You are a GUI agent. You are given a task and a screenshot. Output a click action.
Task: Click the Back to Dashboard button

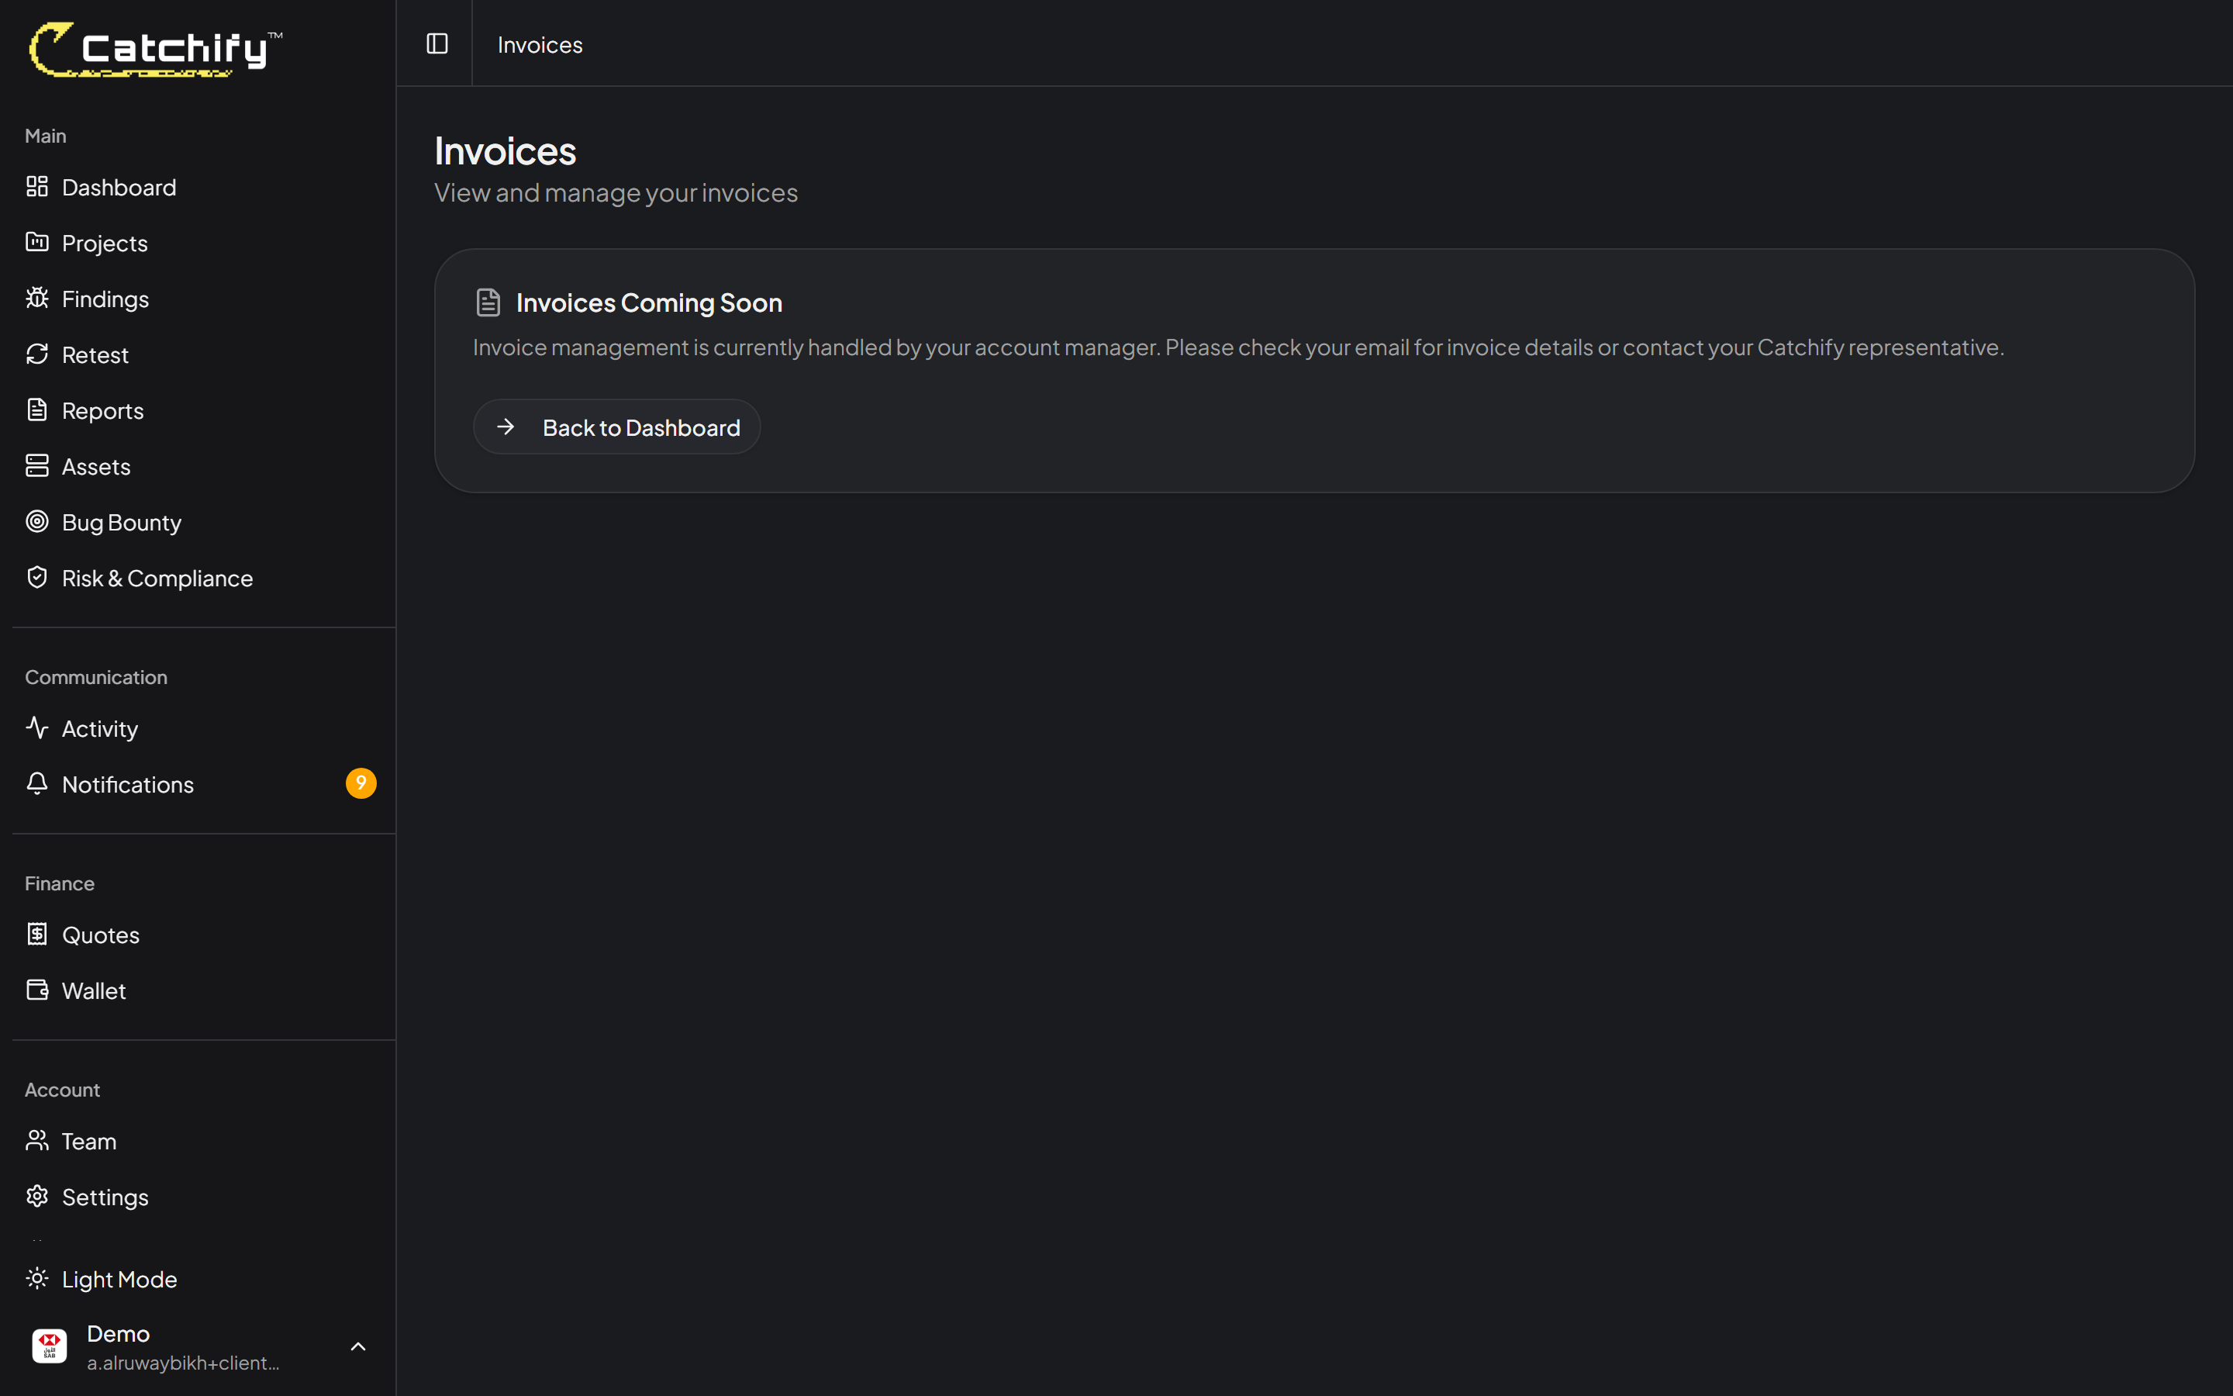616,426
